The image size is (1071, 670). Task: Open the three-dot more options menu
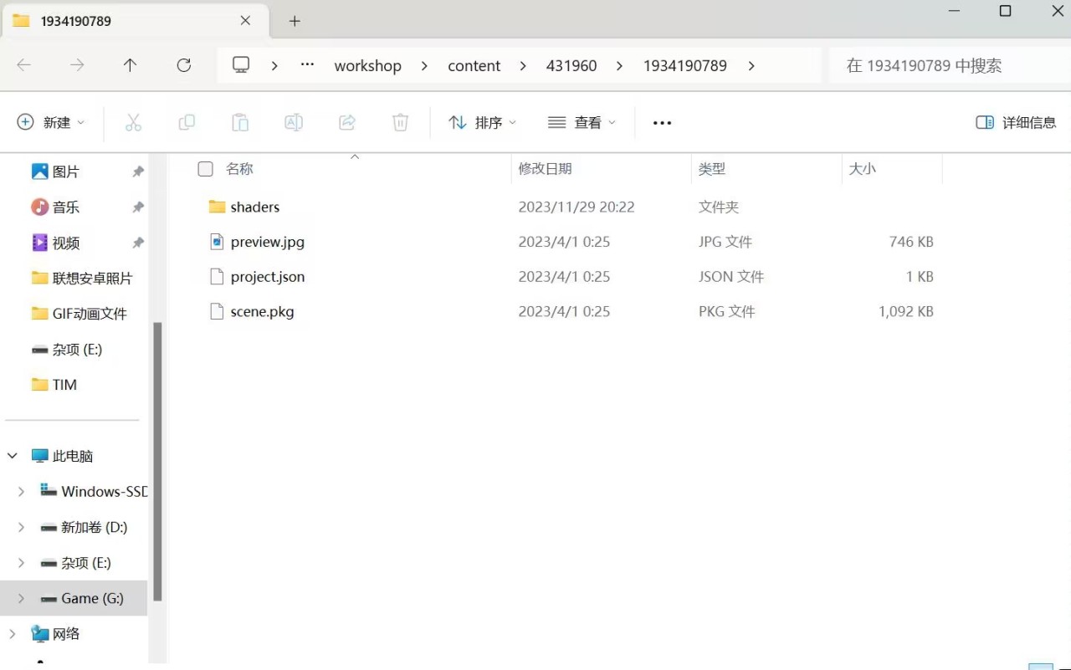[662, 123]
